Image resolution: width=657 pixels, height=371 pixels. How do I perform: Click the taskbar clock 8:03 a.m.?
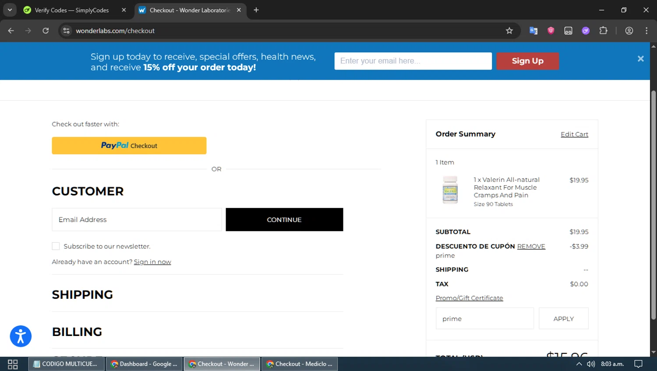pos(612,364)
